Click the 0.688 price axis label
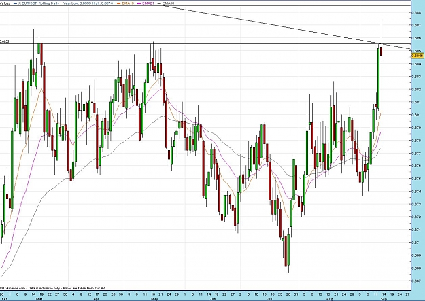425x301 pixels. [x=416, y=12]
